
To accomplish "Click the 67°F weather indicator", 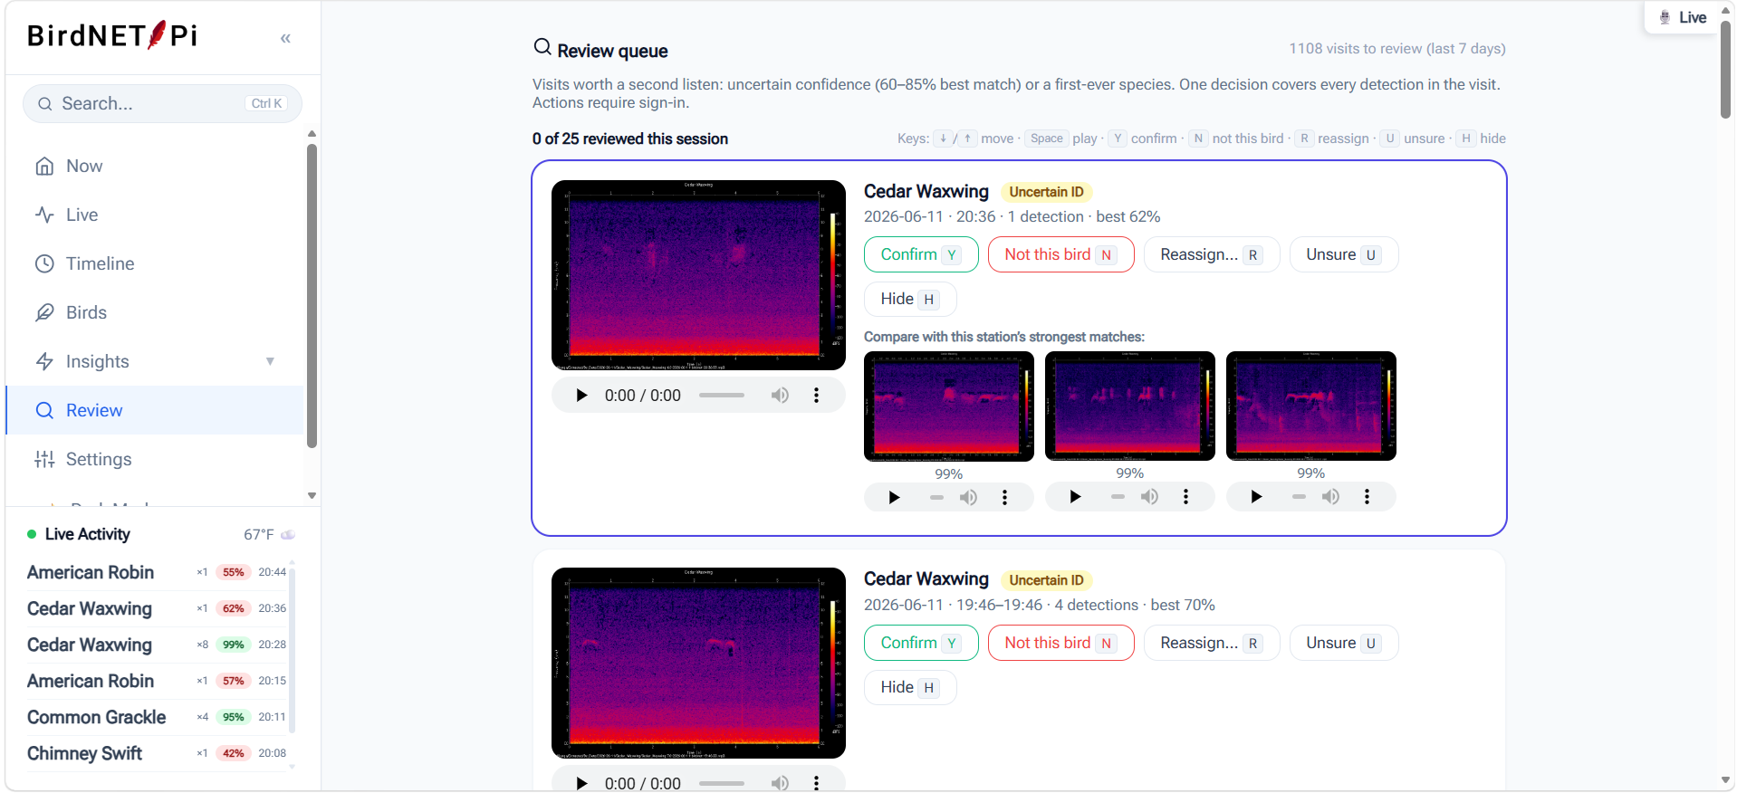I will click(x=269, y=534).
